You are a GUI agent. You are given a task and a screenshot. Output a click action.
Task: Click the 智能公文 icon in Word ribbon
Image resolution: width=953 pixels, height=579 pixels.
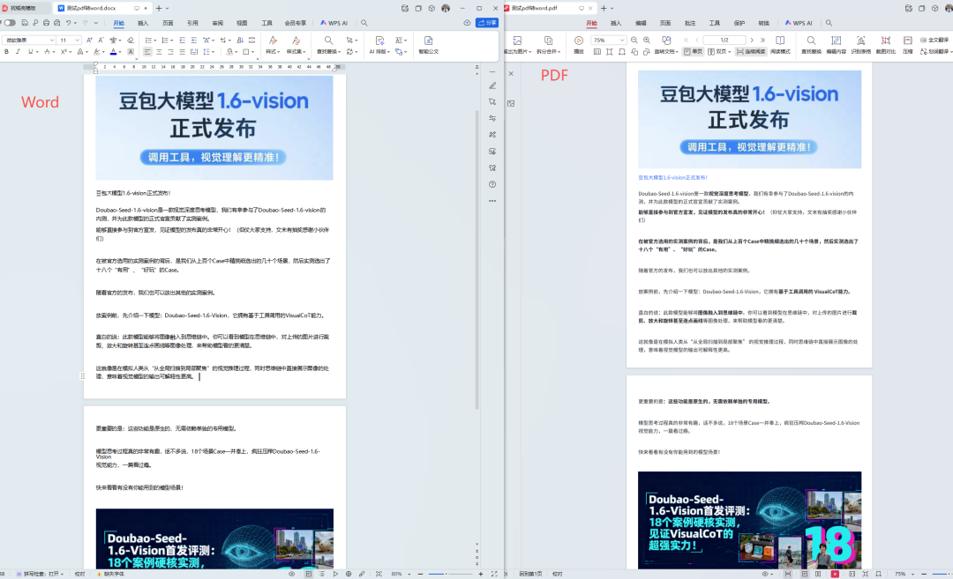click(x=428, y=44)
